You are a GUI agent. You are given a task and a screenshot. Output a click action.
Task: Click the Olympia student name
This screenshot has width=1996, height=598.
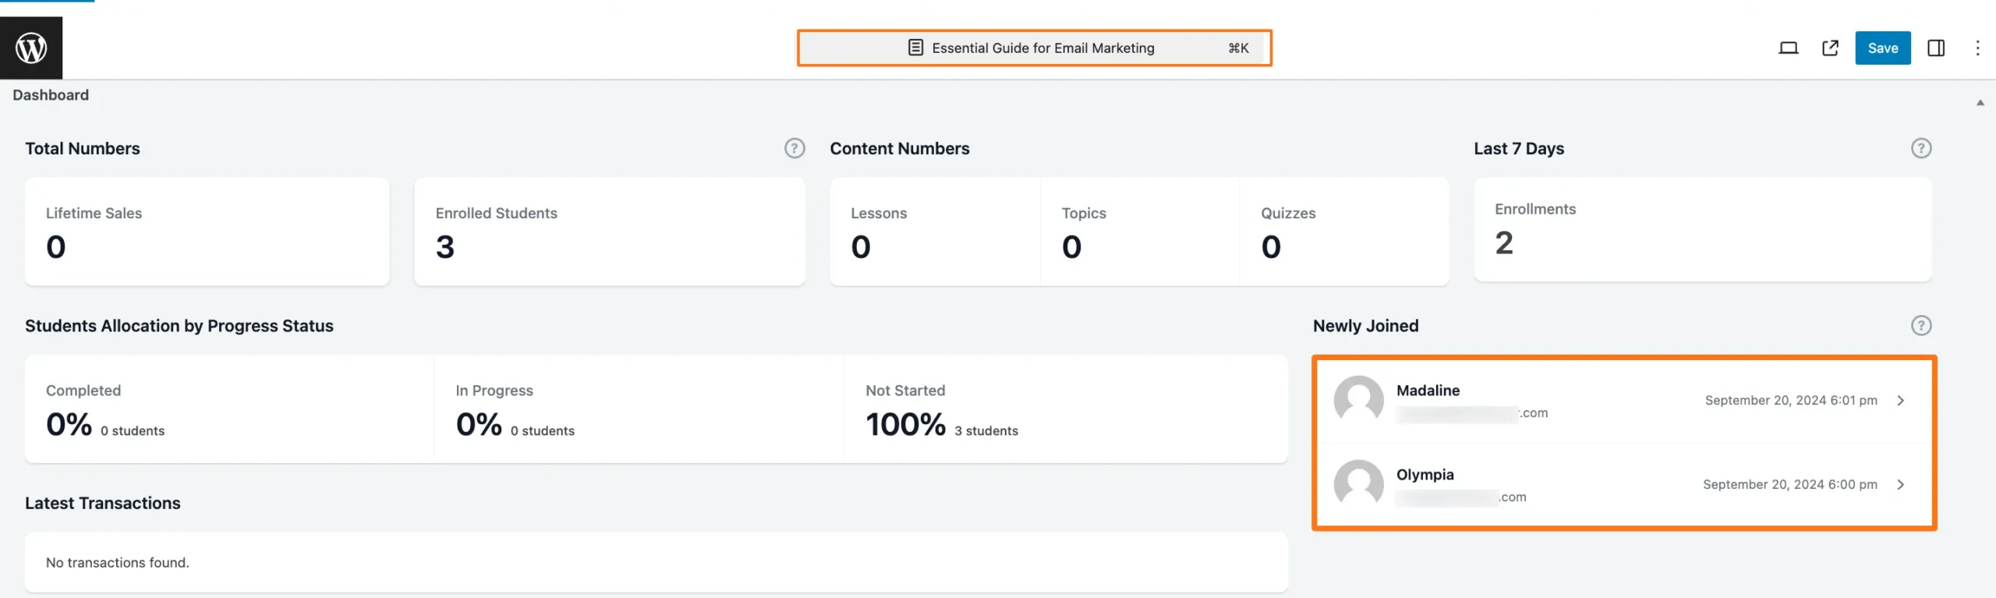click(x=1424, y=475)
